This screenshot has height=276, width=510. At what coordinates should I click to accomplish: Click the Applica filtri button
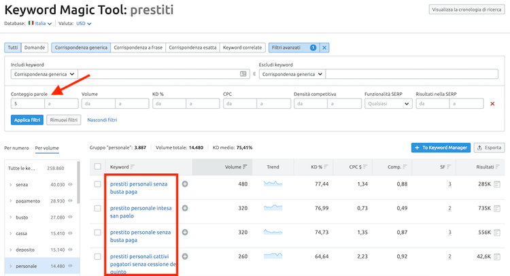pyautogui.click(x=27, y=120)
